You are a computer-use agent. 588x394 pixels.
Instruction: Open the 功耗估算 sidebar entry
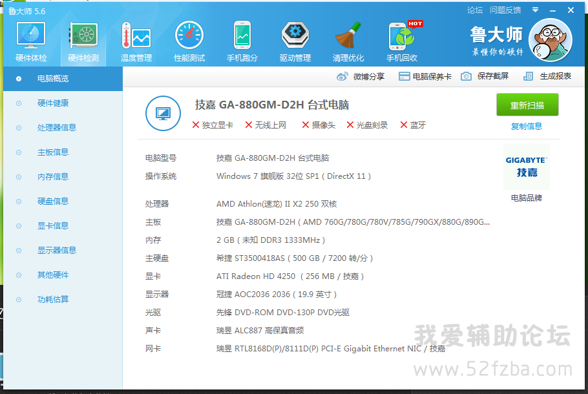[x=52, y=300]
